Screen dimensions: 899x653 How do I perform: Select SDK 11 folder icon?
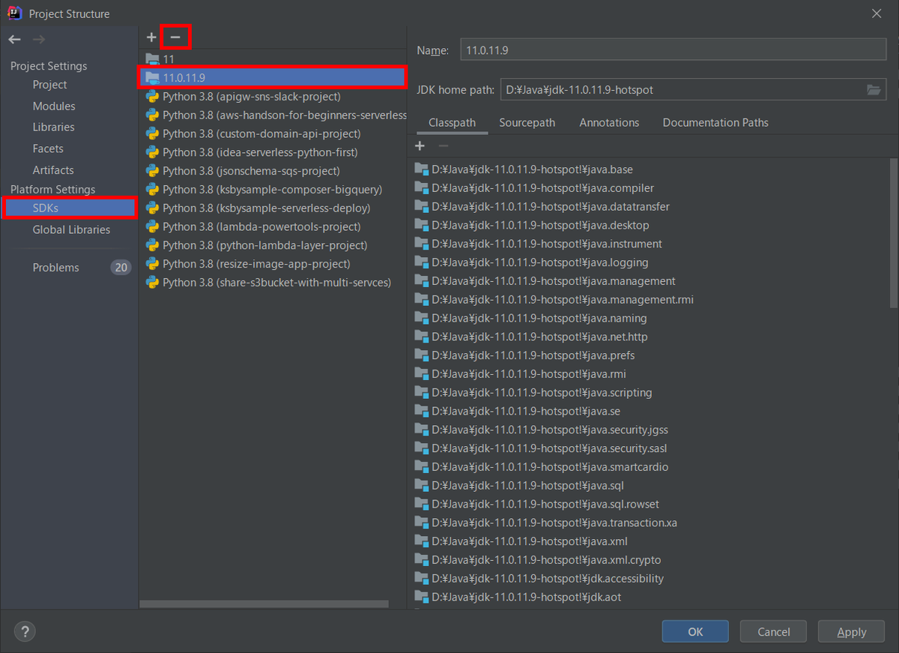(x=152, y=58)
